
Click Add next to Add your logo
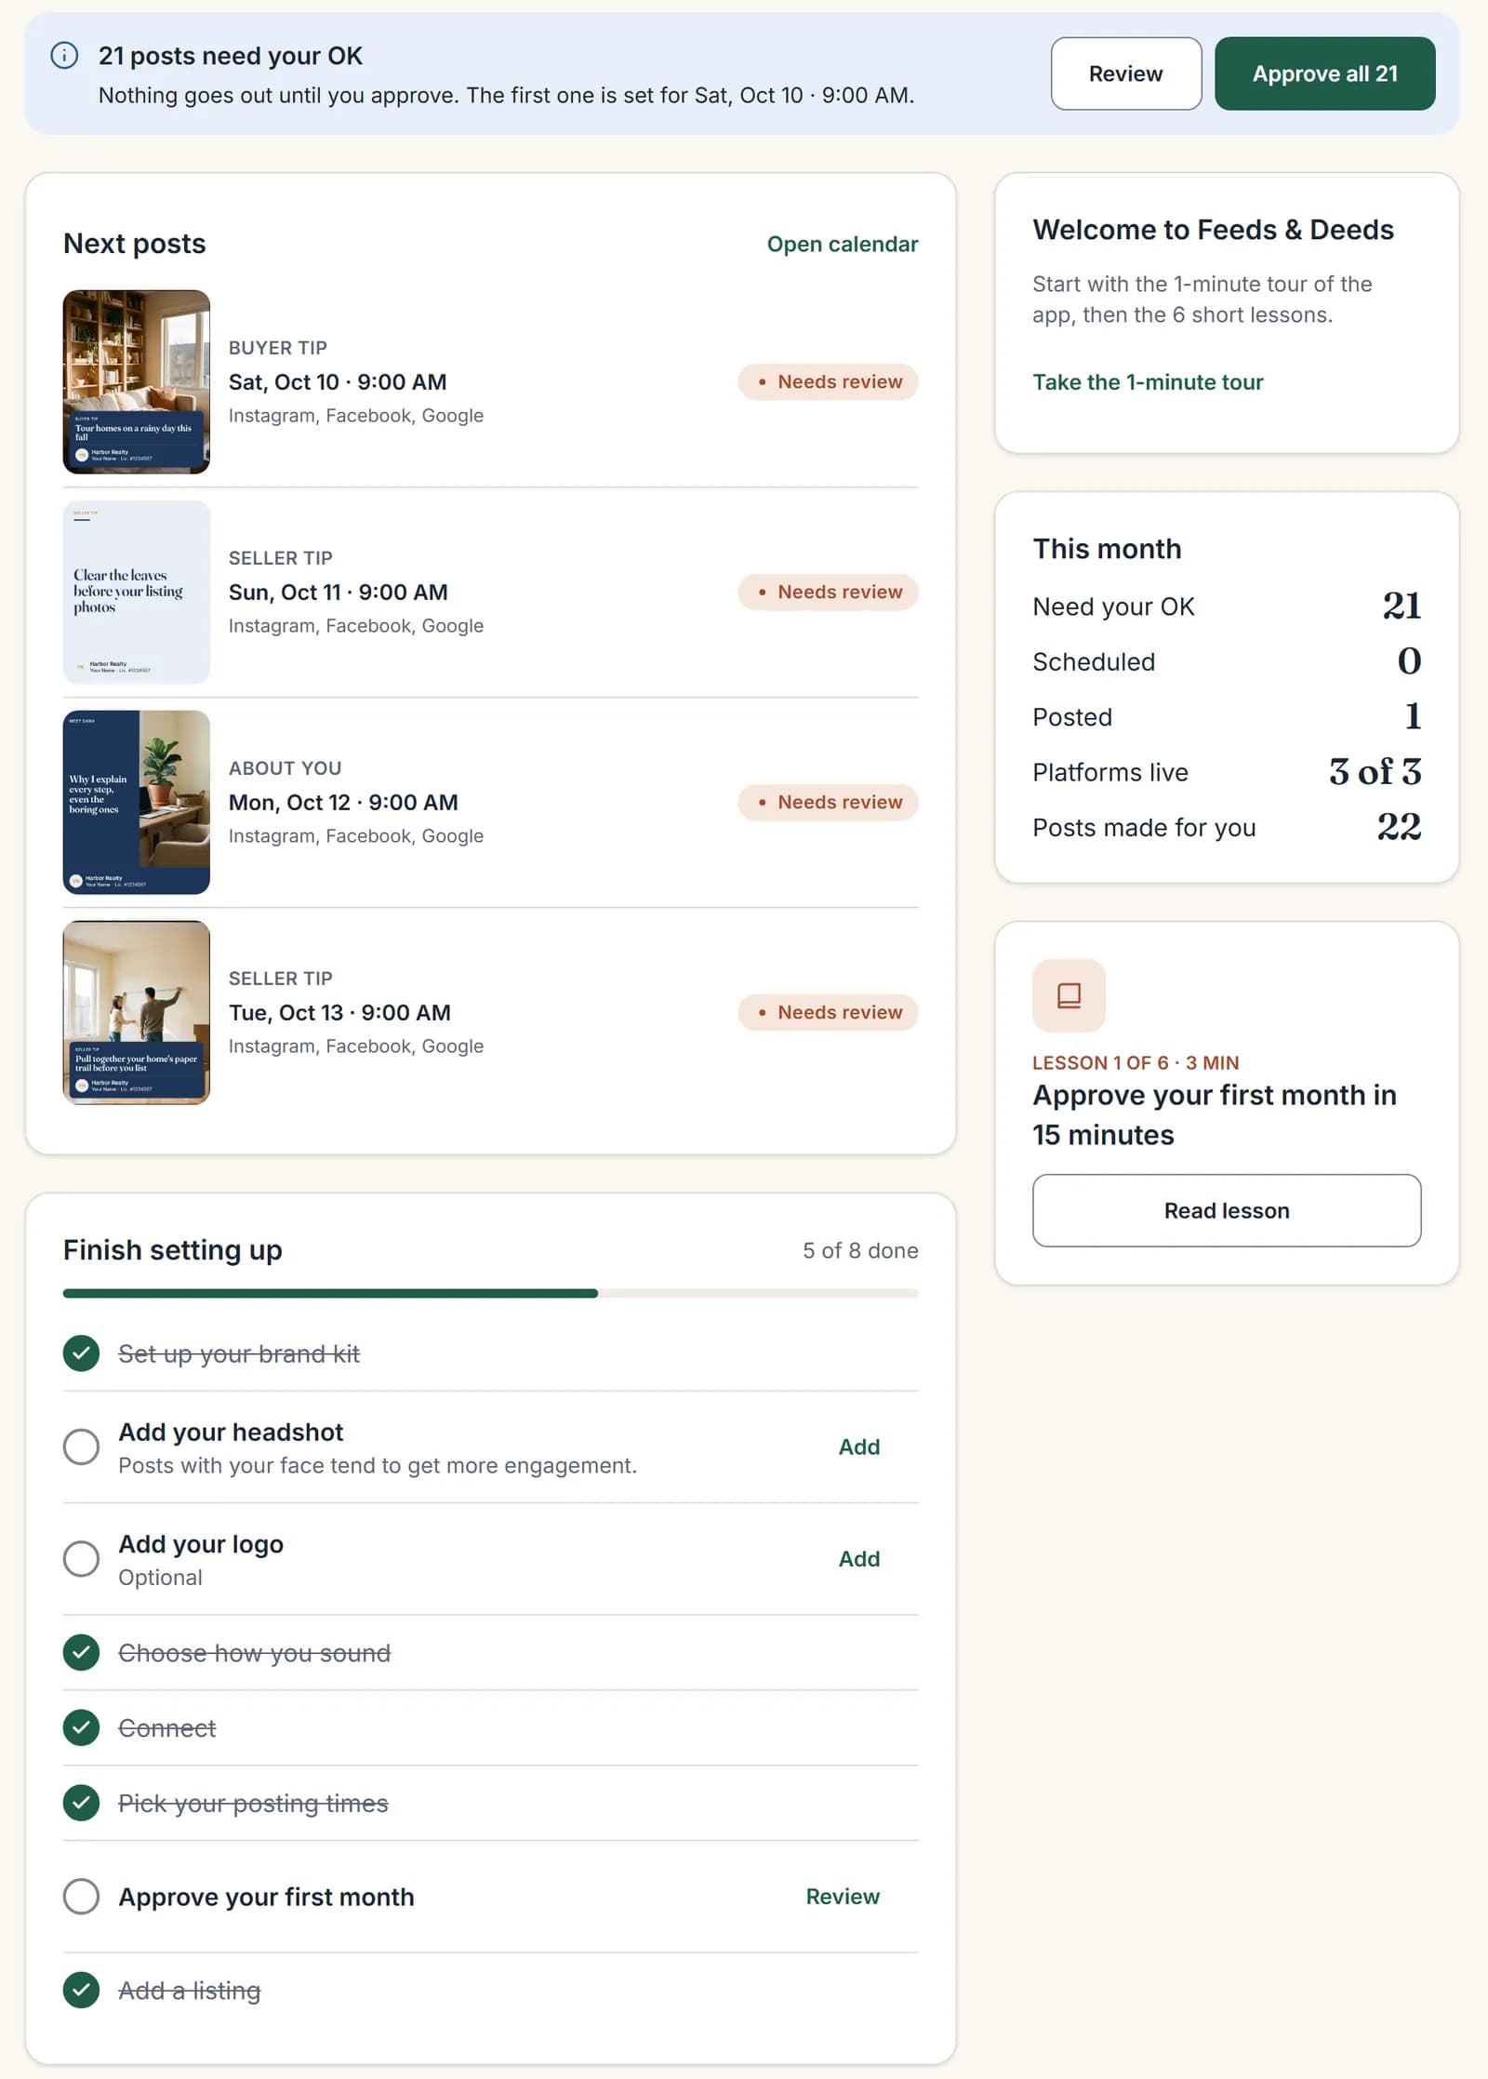pyautogui.click(x=858, y=1558)
